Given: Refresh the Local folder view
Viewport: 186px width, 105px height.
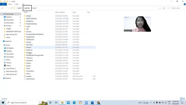Looking at the screenshot, I should click(x=164, y=8).
